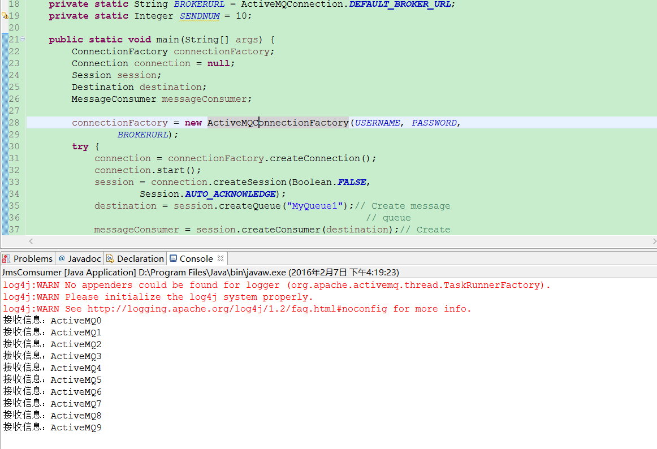This screenshot has width=657, height=449.
Task: Click log4j WARN Please initialize line
Action: pos(158,297)
